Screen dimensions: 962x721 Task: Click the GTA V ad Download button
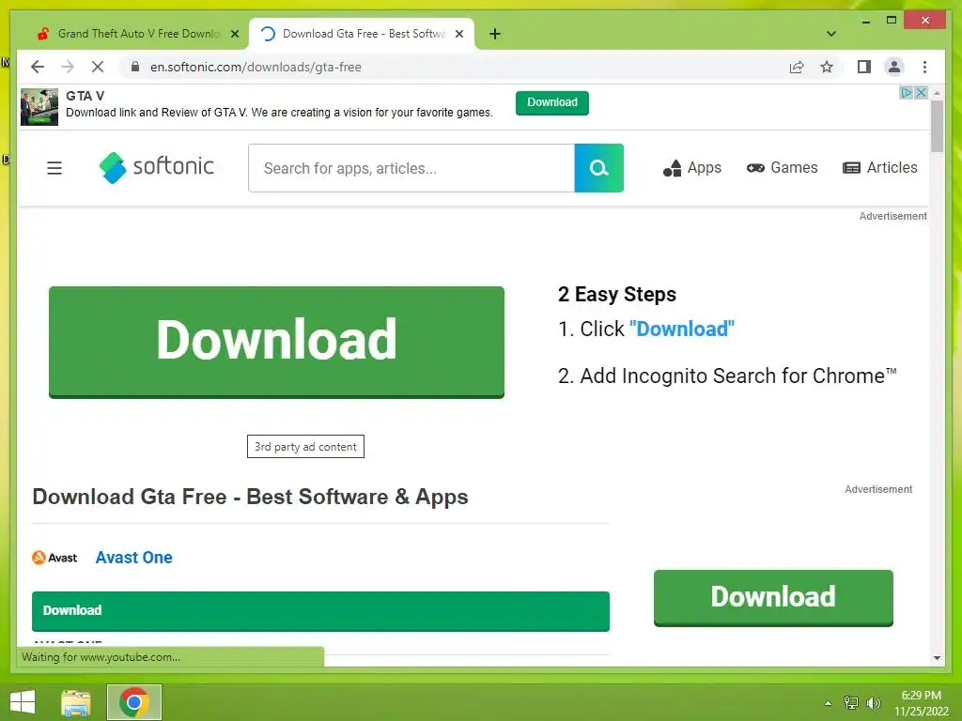[x=552, y=102]
